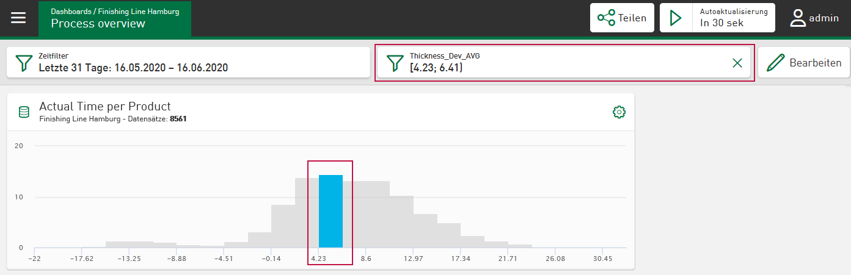Open tile settings gear for Actual Time per Product
851x275 pixels.
(619, 112)
